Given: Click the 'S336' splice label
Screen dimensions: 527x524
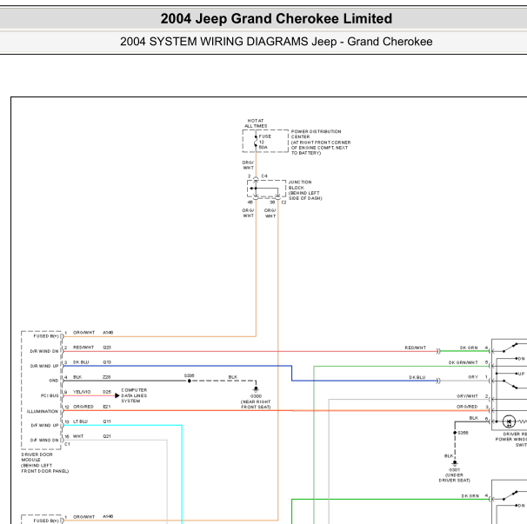Looking at the screenshot, I should [190, 375].
